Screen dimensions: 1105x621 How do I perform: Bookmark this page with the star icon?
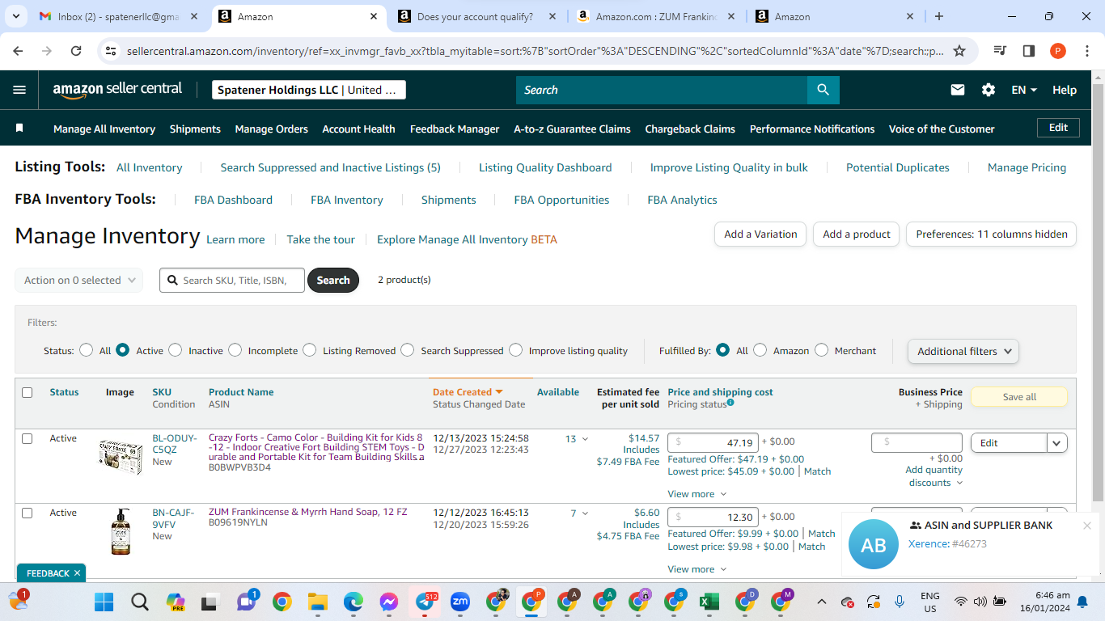coord(959,51)
